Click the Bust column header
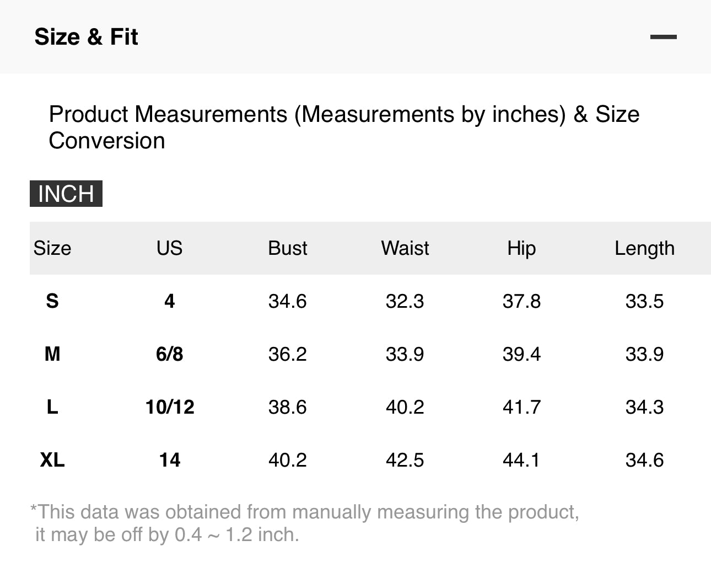The image size is (711, 567). point(288,248)
